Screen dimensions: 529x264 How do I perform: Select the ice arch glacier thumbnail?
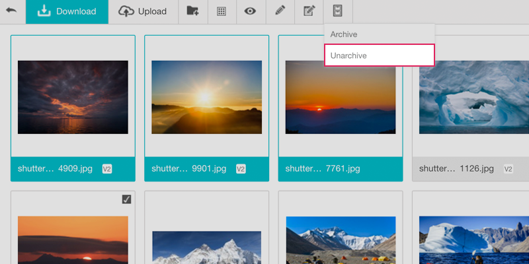(474, 97)
